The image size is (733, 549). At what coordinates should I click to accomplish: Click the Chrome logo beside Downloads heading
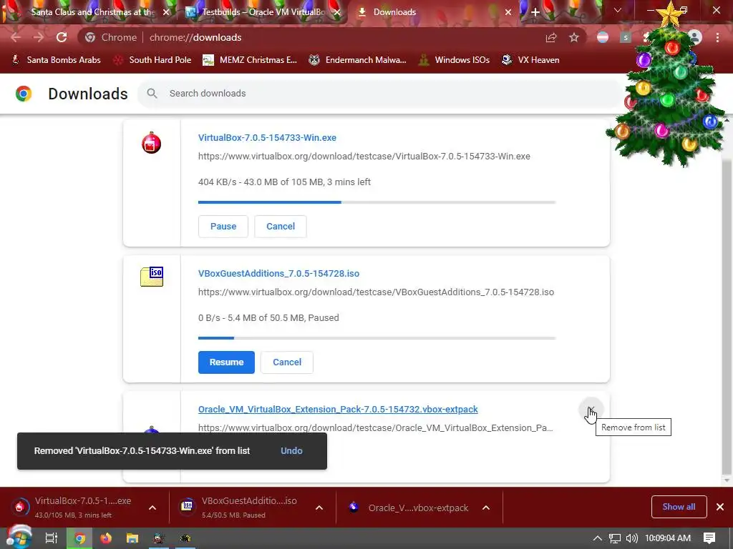click(24, 94)
